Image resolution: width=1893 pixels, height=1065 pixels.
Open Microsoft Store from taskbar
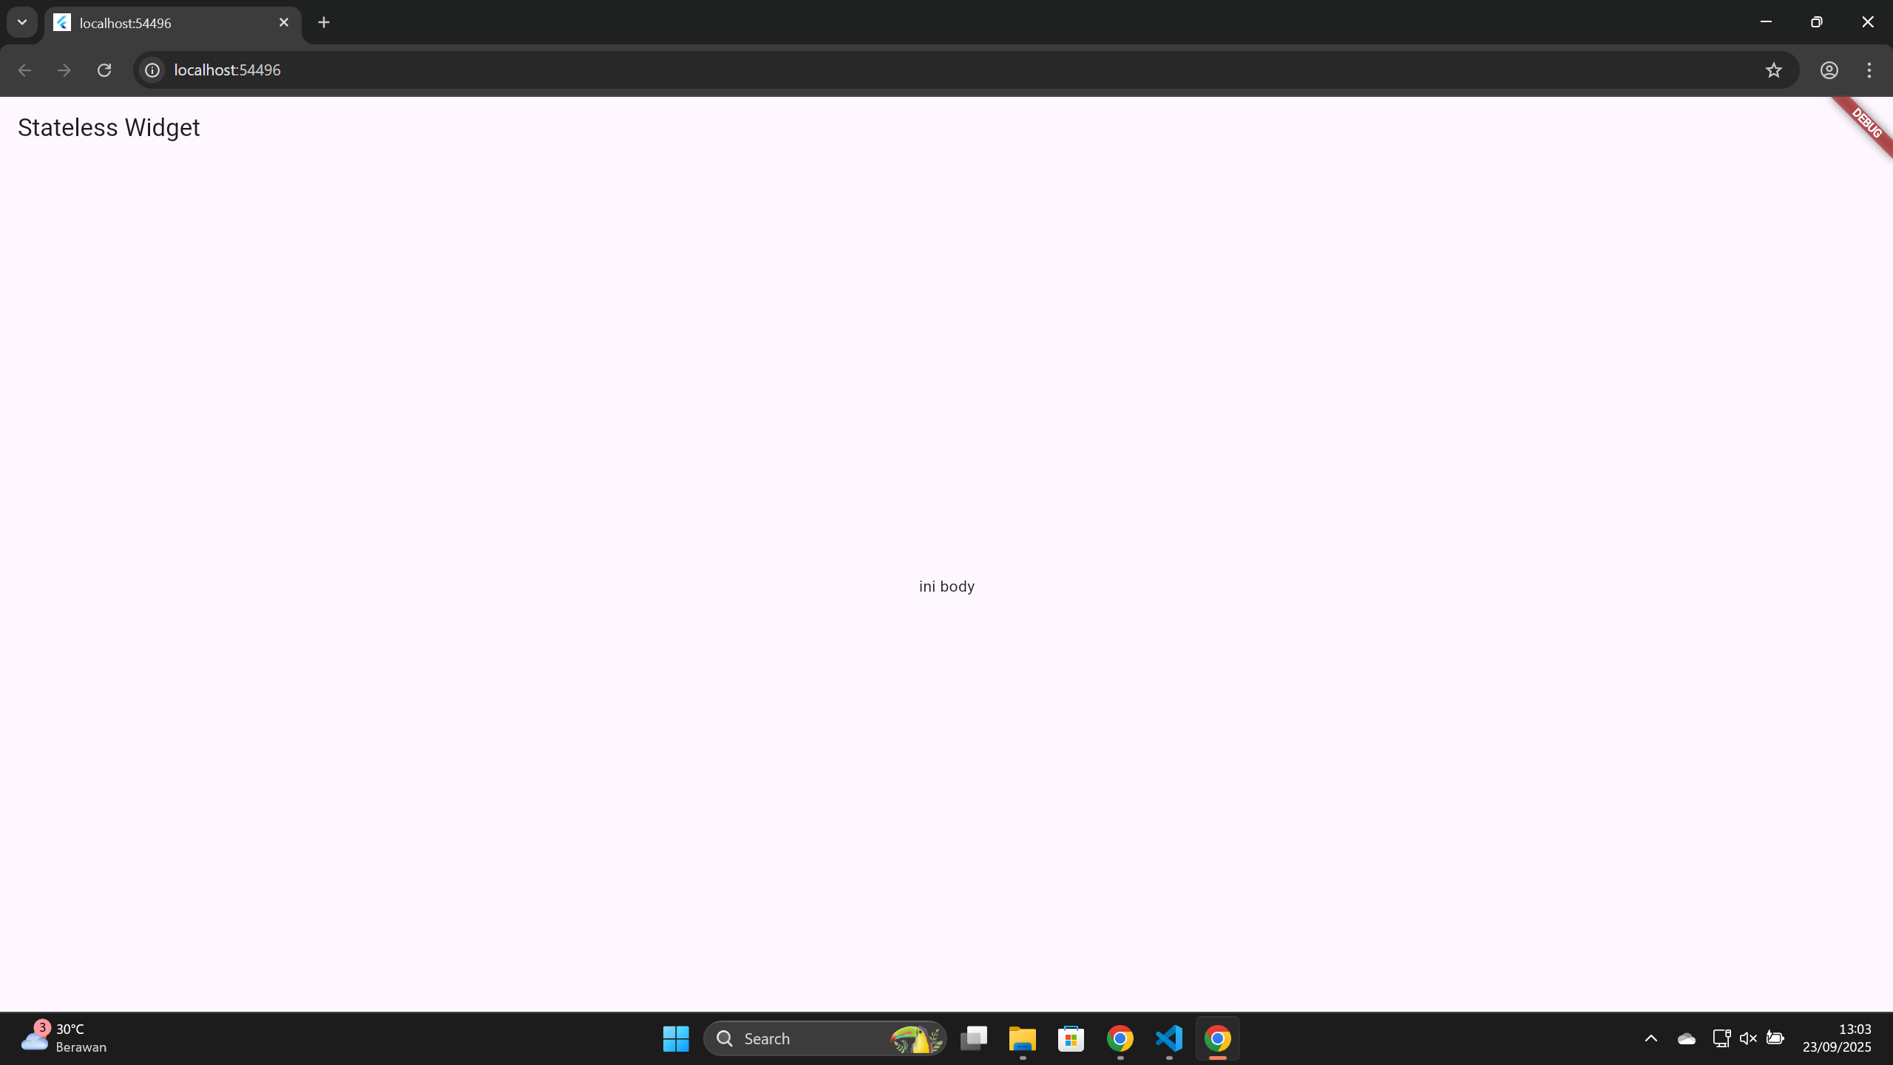(1071, 1038)
